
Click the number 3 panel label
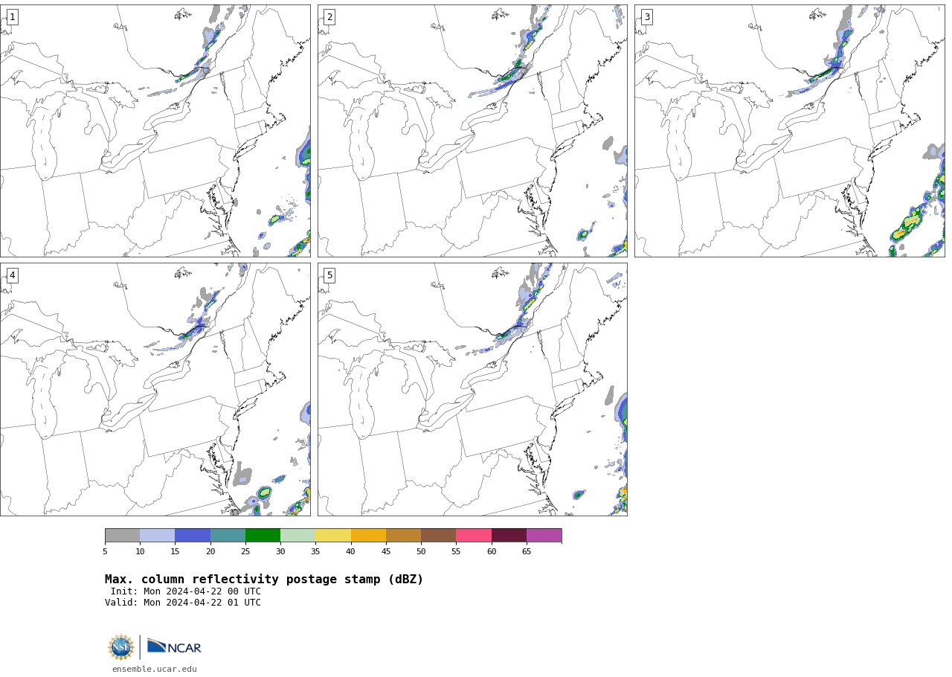tap(647, 17)
